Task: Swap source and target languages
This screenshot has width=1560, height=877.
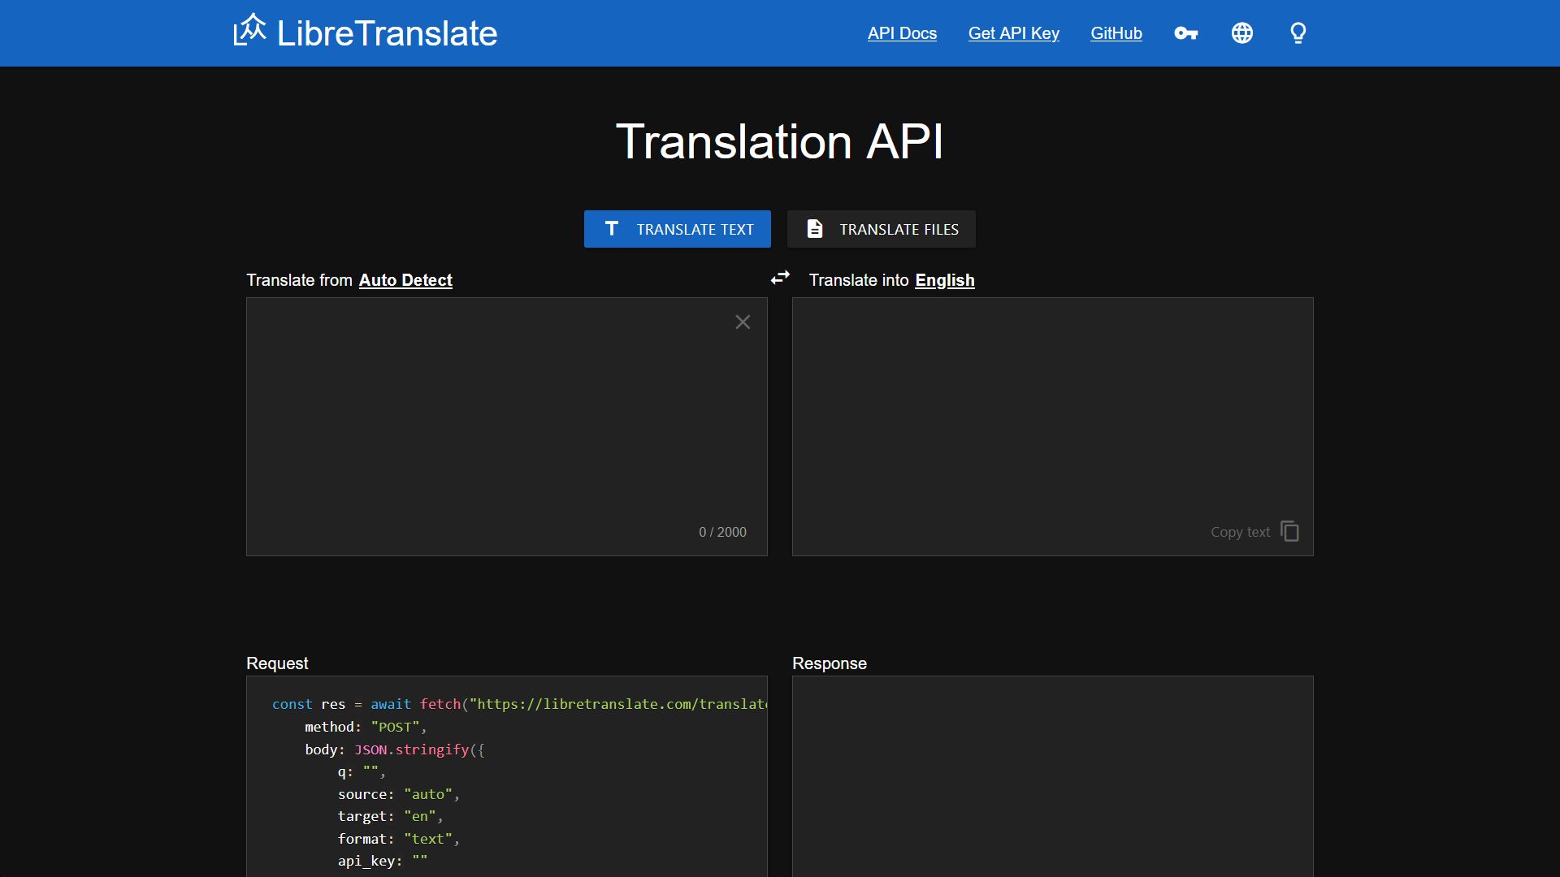Action: coord(780,278)
